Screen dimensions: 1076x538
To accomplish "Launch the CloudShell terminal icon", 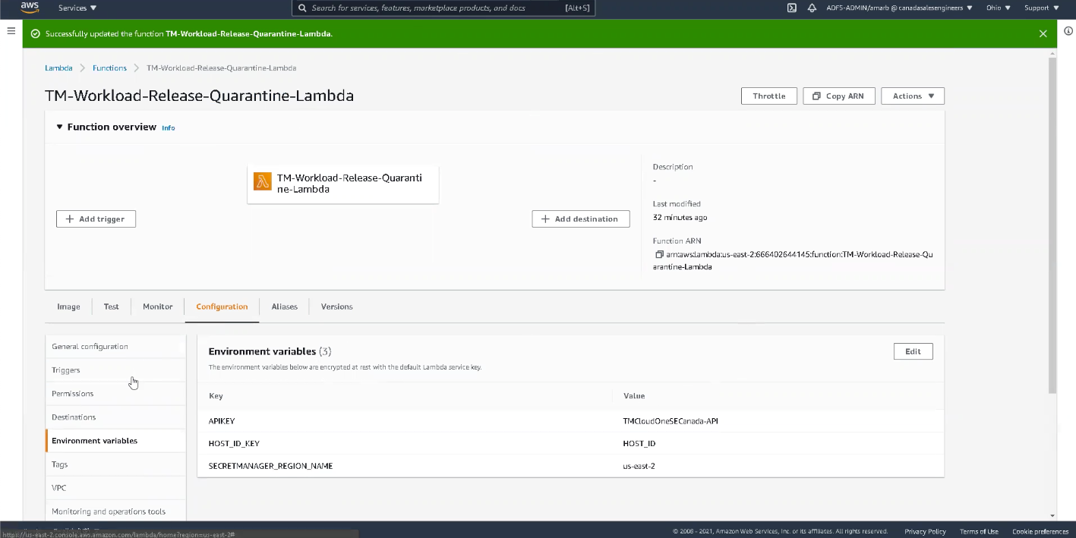I will (x=791, y=8).
